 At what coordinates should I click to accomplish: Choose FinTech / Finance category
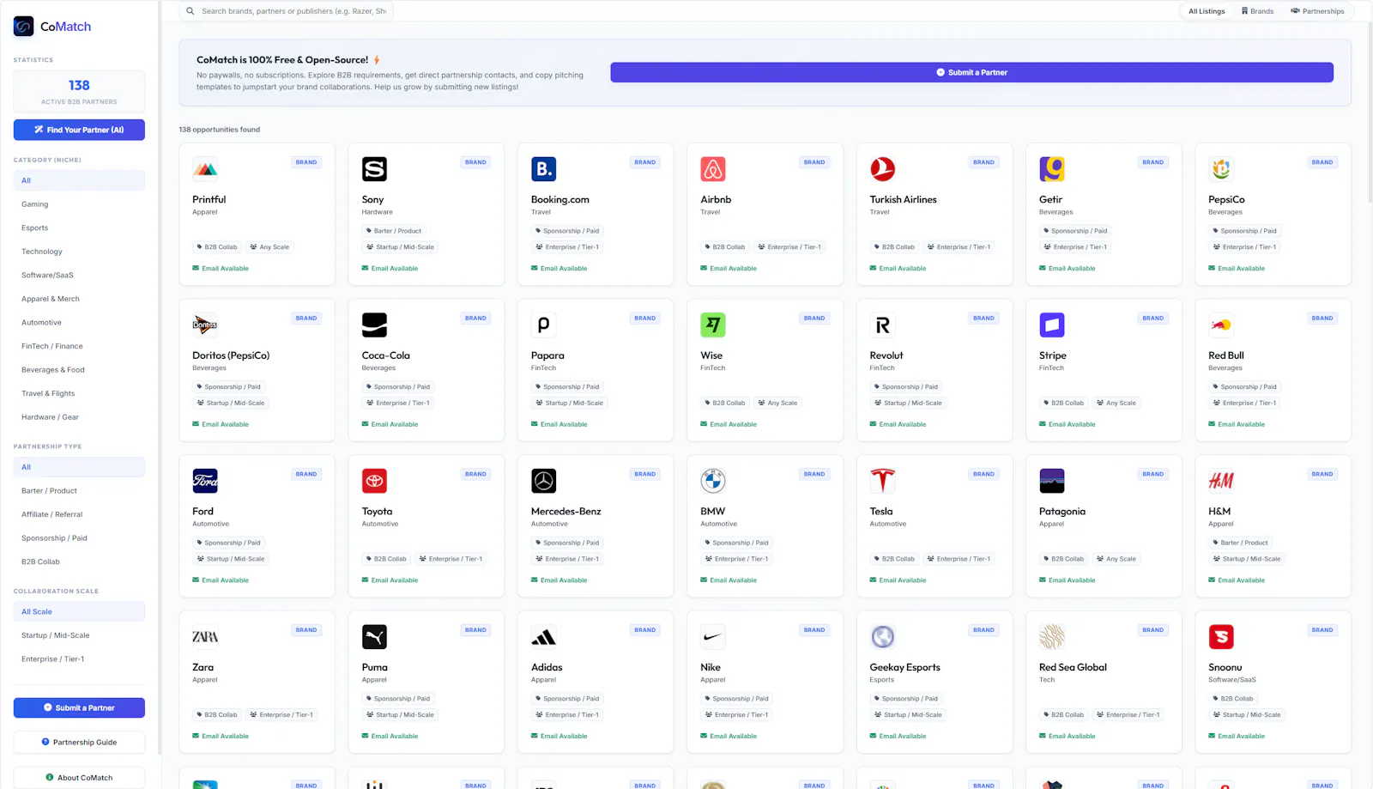[x=79, y=346]
